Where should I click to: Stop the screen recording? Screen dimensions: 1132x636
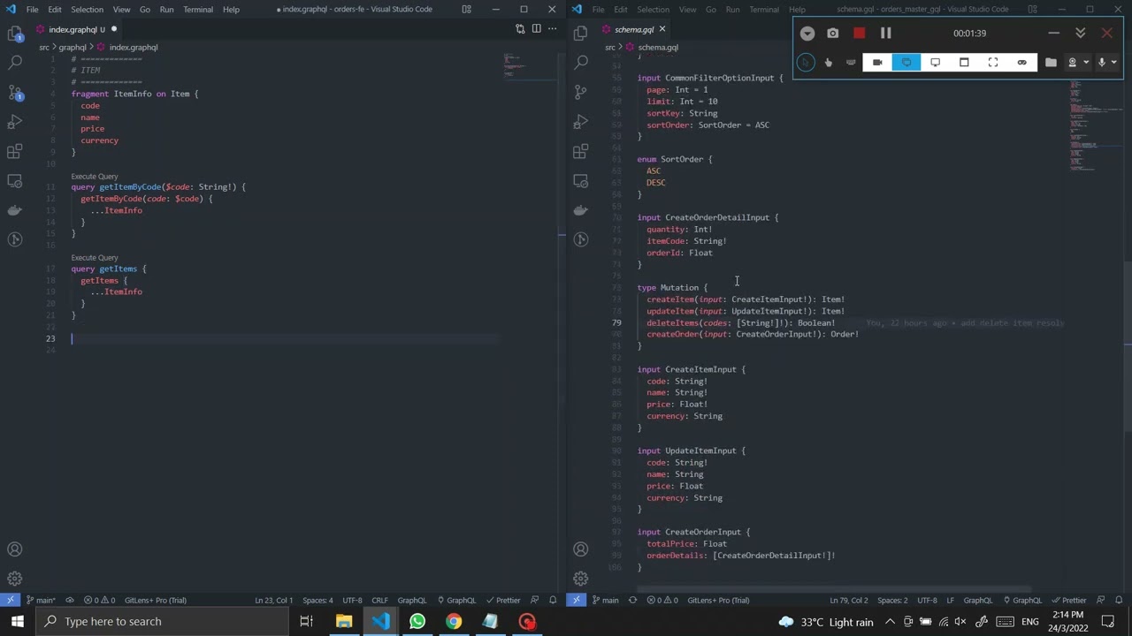point(859,33)
